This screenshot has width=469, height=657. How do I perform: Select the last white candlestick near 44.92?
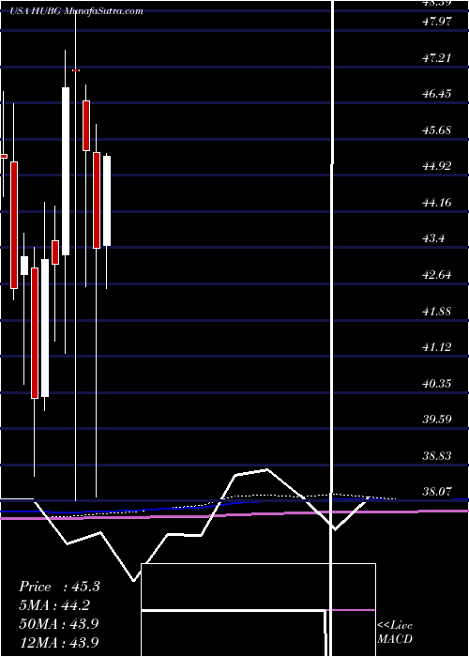tap(107, 201)
